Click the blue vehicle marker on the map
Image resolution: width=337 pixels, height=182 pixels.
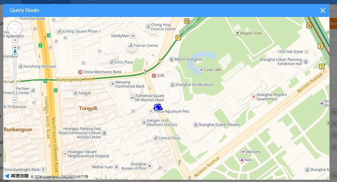[x=158, y=107]
